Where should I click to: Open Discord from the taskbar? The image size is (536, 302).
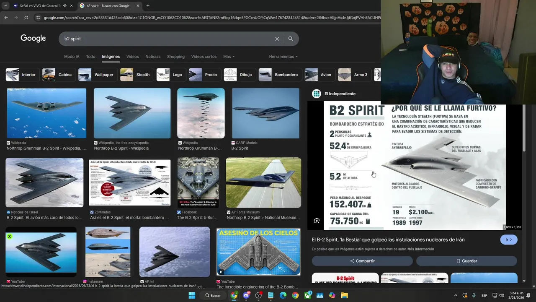coord(246,295)
